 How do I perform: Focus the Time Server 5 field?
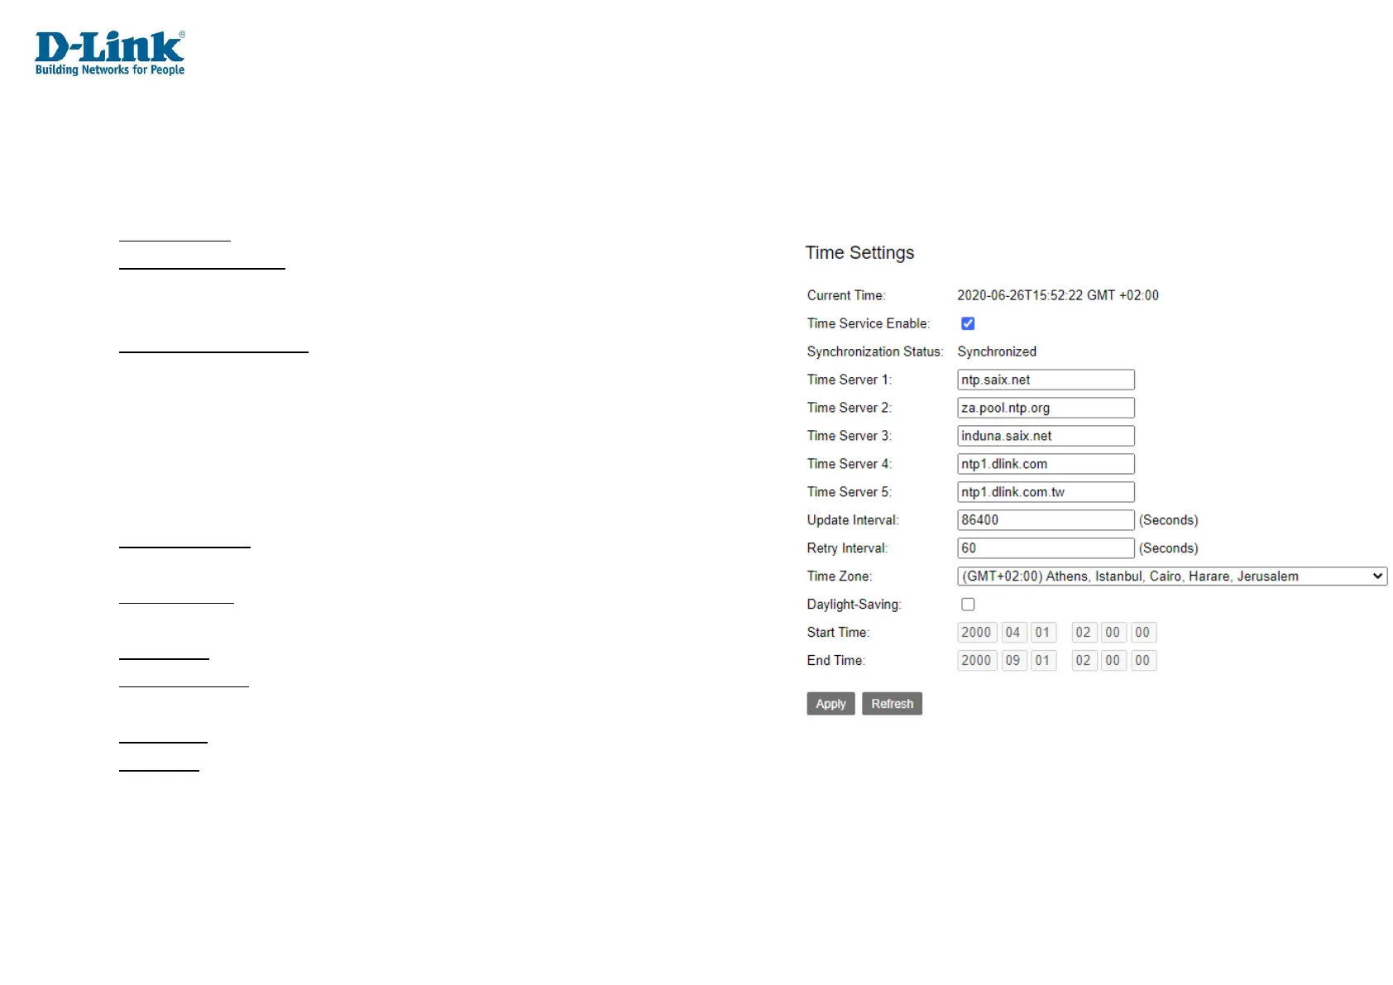click(x=1046, y=492)
